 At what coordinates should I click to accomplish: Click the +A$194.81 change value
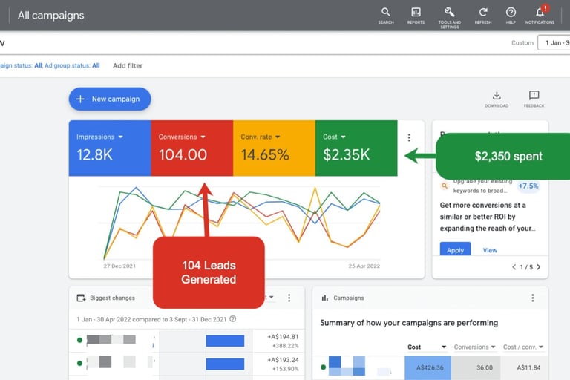click(283, 337)
